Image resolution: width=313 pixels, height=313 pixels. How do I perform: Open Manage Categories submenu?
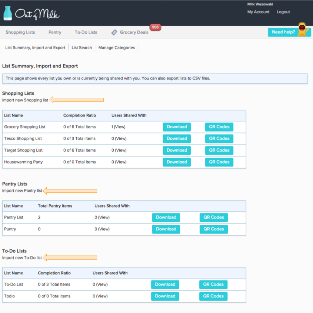click(117, 47)
